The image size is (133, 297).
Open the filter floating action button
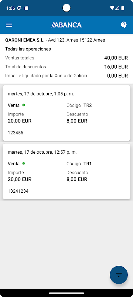point(119,275)
